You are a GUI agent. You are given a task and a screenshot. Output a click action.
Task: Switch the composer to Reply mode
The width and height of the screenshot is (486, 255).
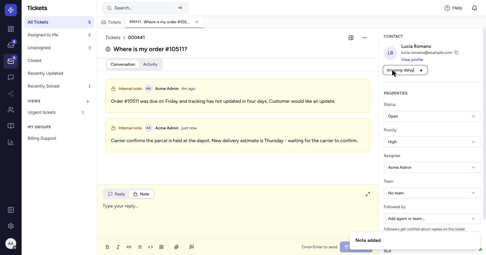pyautogui.click(x=116, y=194)
